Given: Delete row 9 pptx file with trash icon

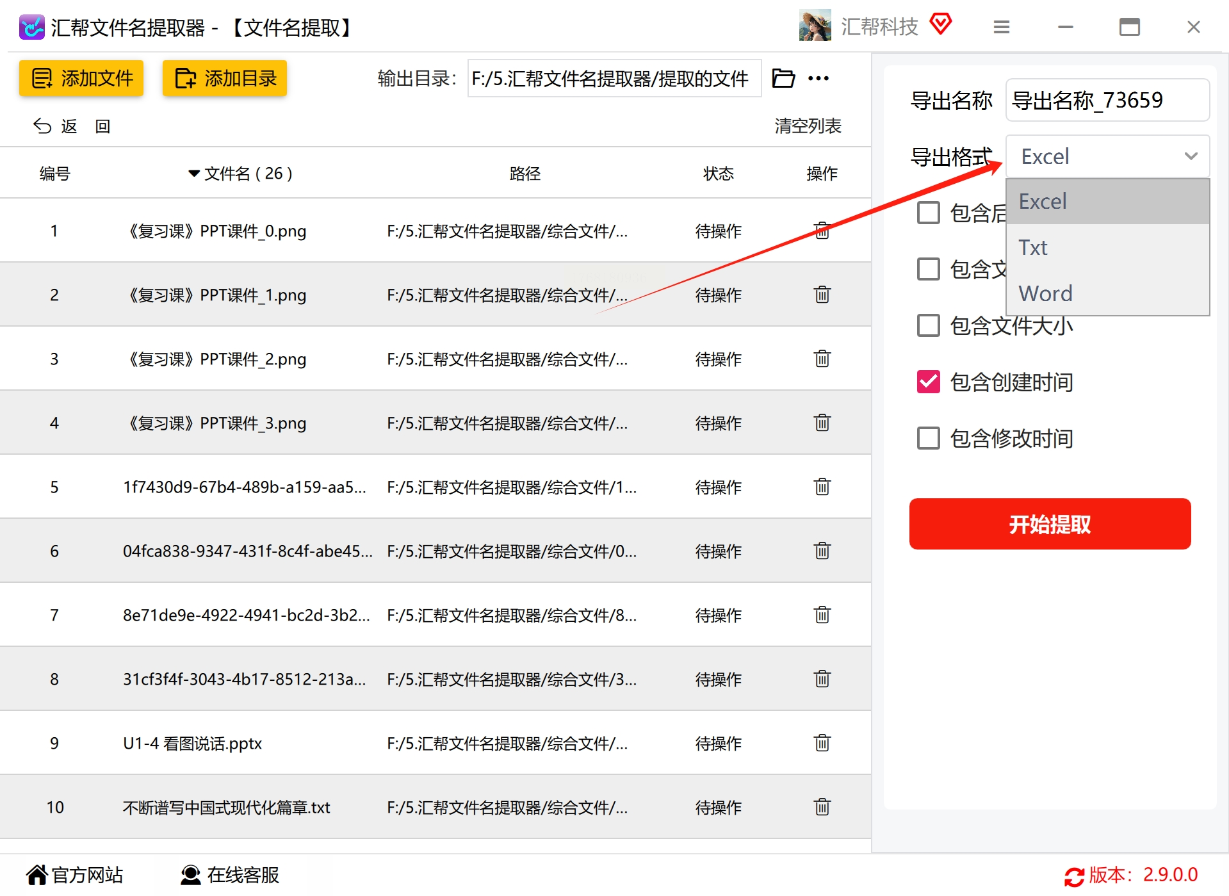Looking at the screenshot, I should 822,743.
